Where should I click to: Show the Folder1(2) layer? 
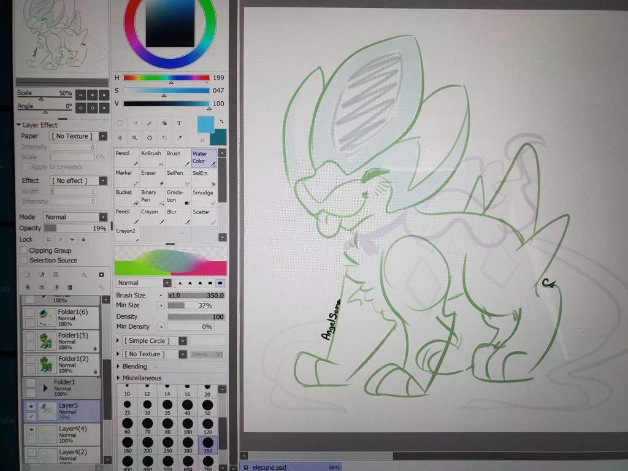coord(30,359)
